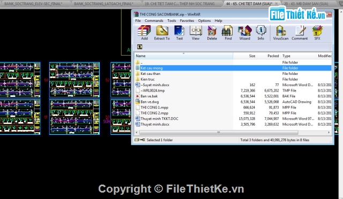Click the SFX toolbar icon

[317, 33]
